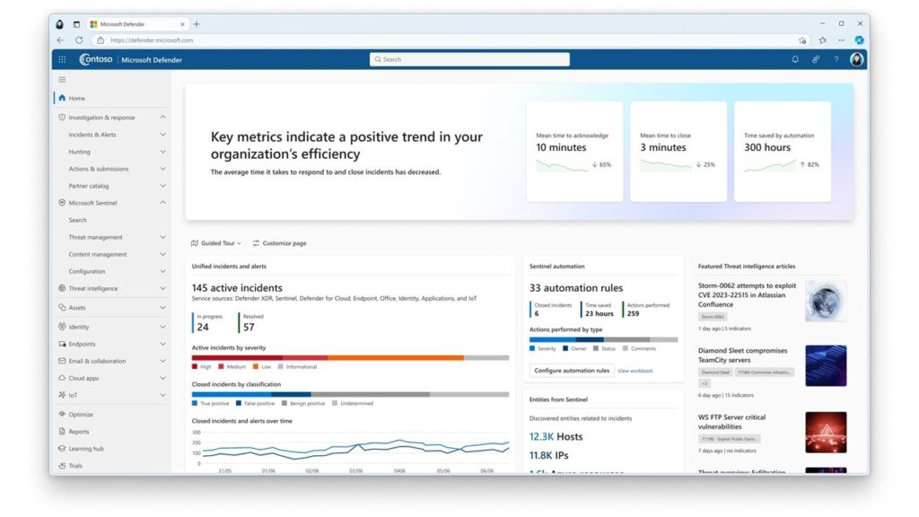The width and height of the screenshot is (919, 517).
Task: Open the notifications bell in the top bar
Action: (797, 58)
